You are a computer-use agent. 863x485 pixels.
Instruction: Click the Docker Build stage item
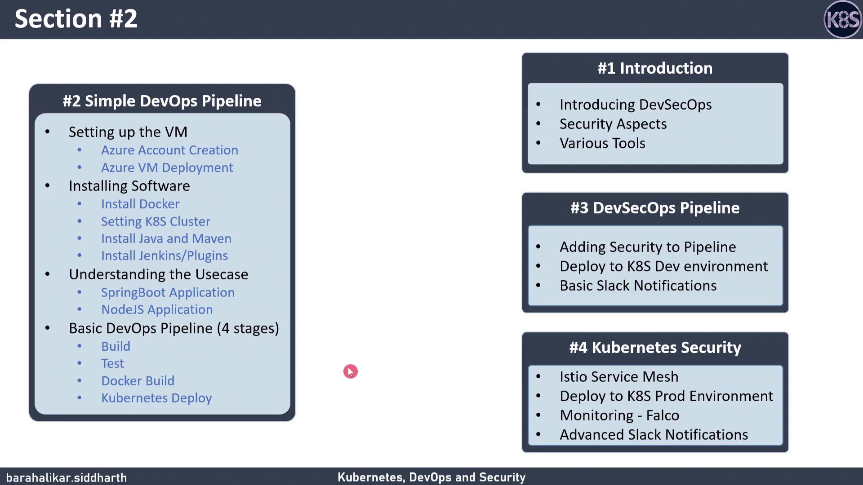pyautogui.click(x=138, y=381)
